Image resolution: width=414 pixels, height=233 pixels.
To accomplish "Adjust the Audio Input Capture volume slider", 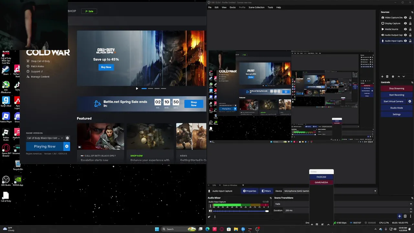I will [x=240, y=211].
